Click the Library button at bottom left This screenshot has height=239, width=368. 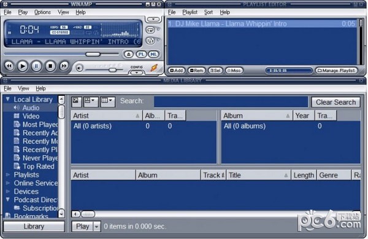(x=34, y=227)
